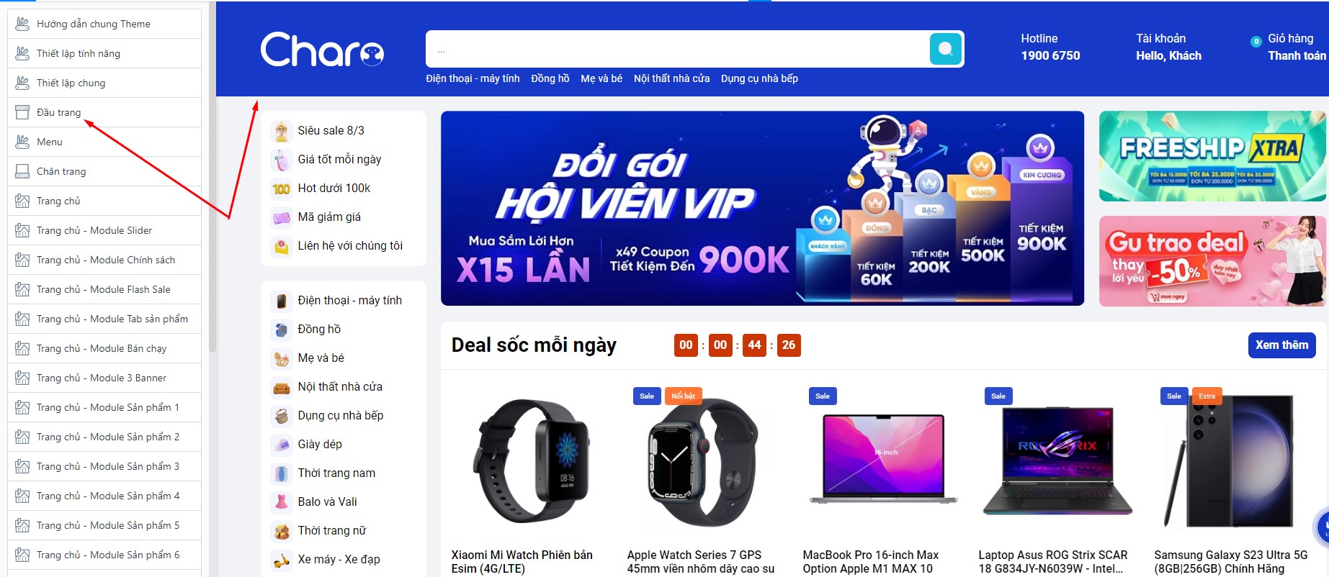
Task: Click the Chân trang footer icon
Action: [22, 171]
